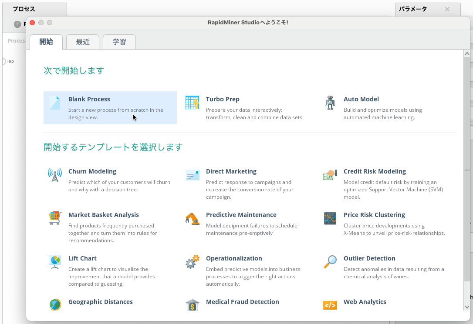Switch to the 最近 tab
473x324 pixels.
click(83, 42)
